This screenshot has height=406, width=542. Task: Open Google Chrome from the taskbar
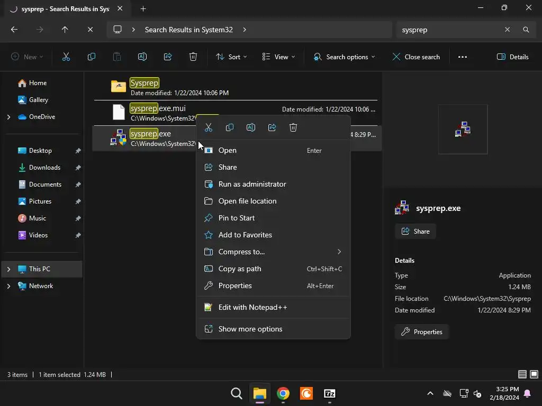(283, 393)
